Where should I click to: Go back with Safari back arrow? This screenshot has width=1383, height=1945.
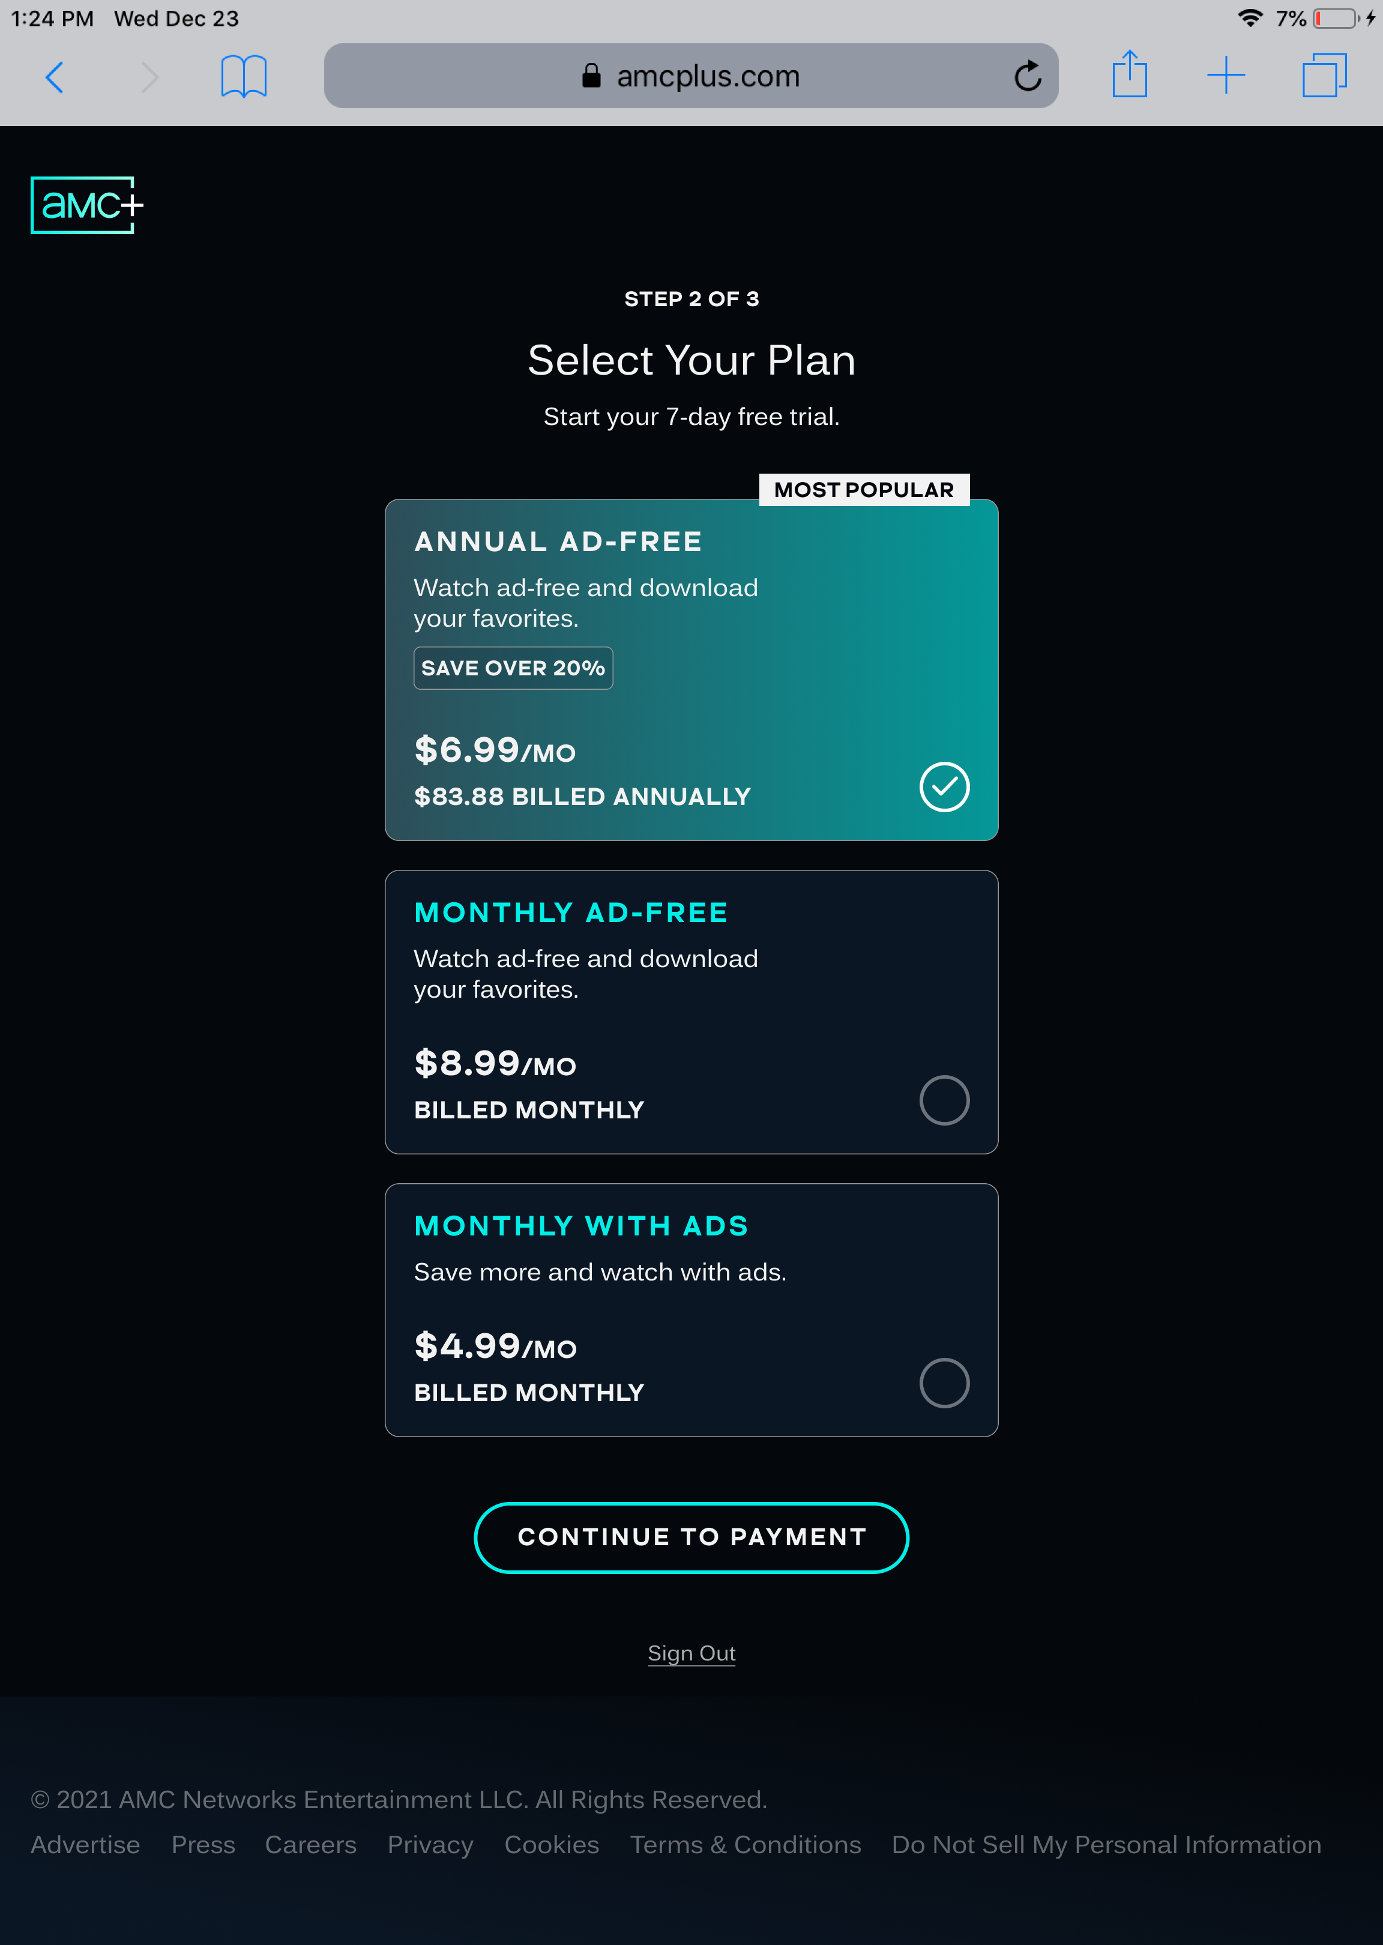tap(55, 77)
